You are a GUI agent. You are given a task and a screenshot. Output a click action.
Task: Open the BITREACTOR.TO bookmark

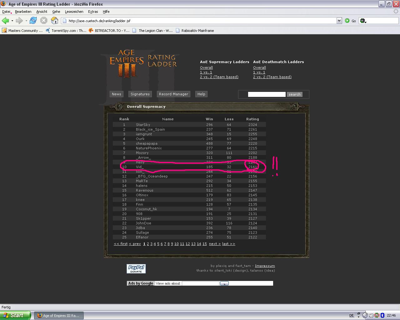tap(109, 31)
